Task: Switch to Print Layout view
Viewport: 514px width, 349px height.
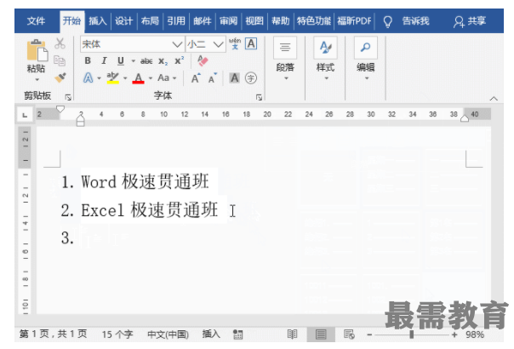Action: (x=321, y=335)
